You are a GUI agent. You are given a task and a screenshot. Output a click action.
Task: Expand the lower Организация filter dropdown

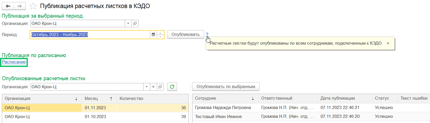147,87
